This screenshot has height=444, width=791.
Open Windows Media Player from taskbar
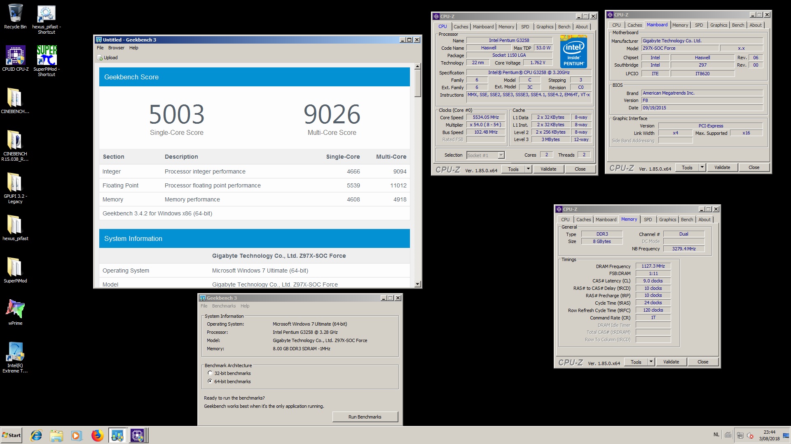(76, 435)
